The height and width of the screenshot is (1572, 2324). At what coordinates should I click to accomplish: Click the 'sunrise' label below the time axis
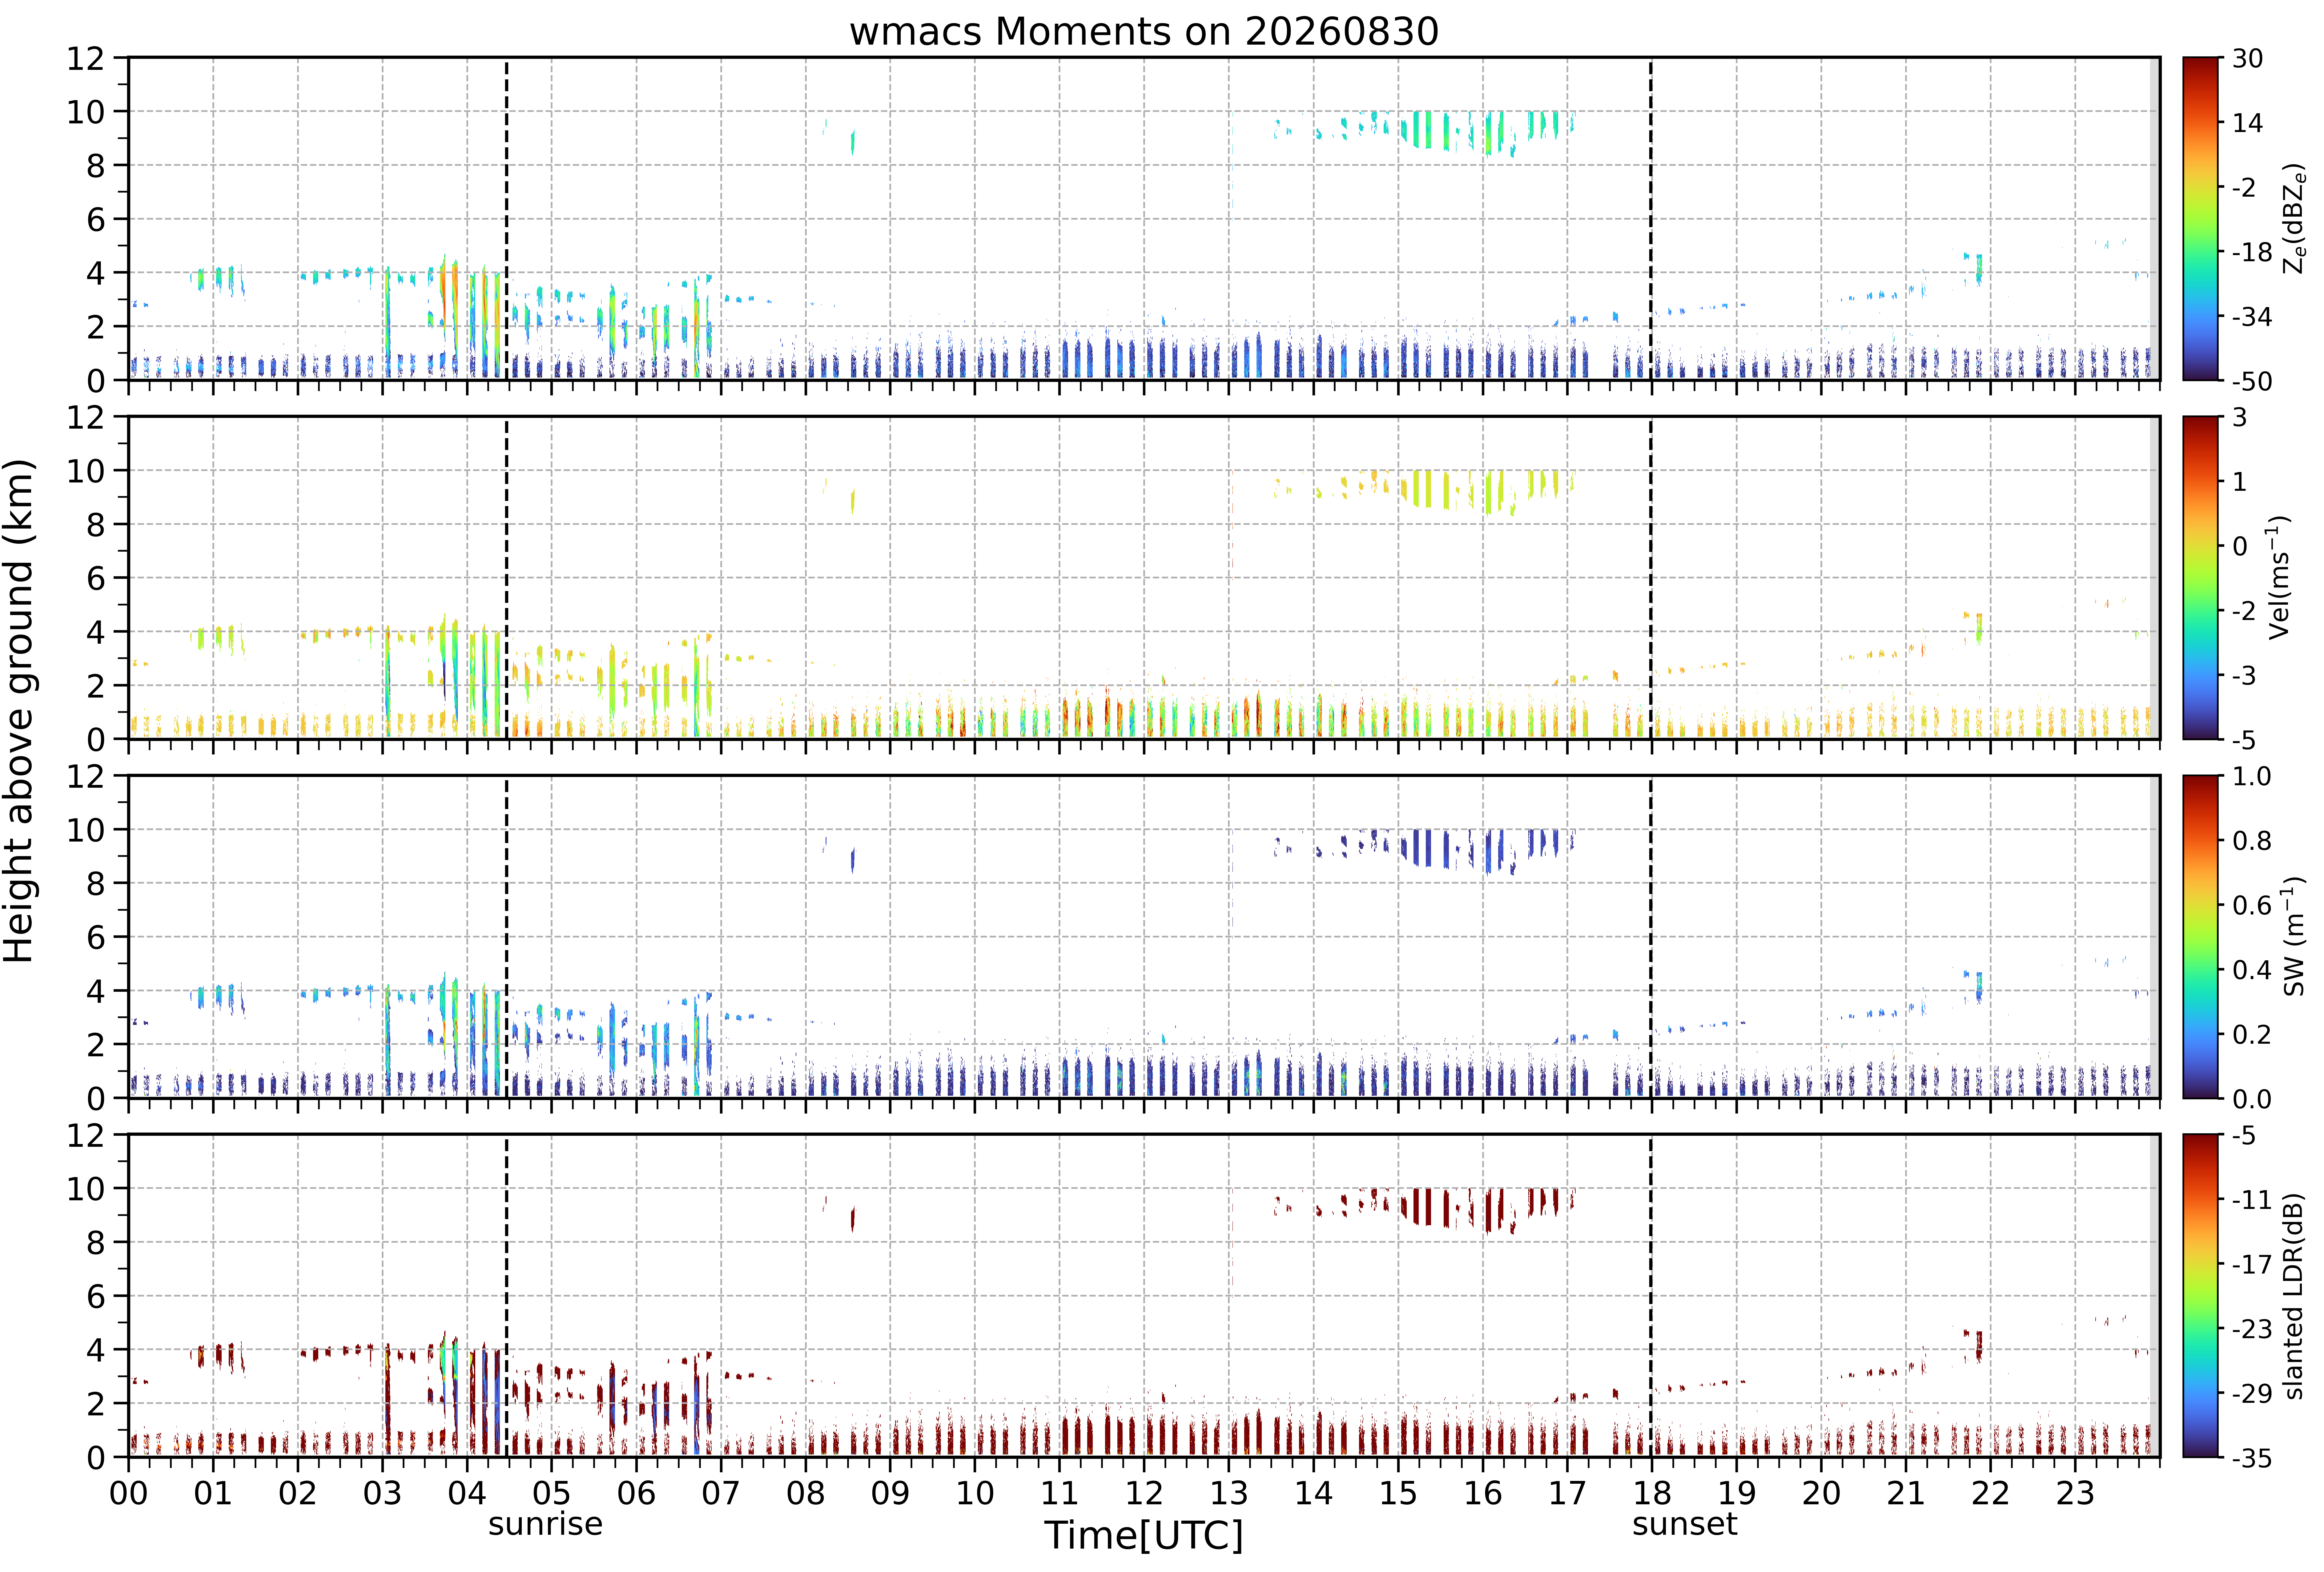coord(545,1524)
